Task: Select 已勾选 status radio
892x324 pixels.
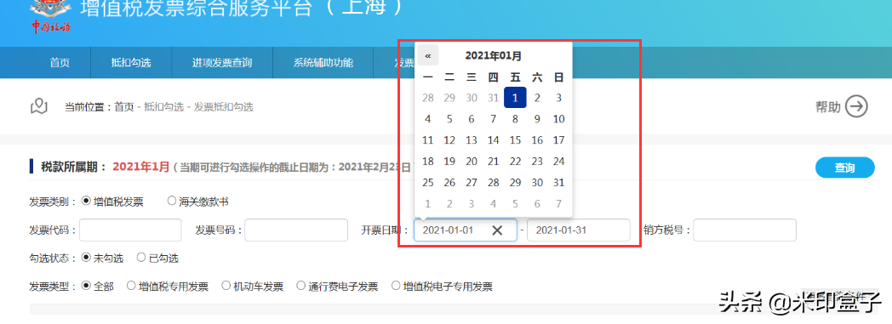Action: click(141, 258)
